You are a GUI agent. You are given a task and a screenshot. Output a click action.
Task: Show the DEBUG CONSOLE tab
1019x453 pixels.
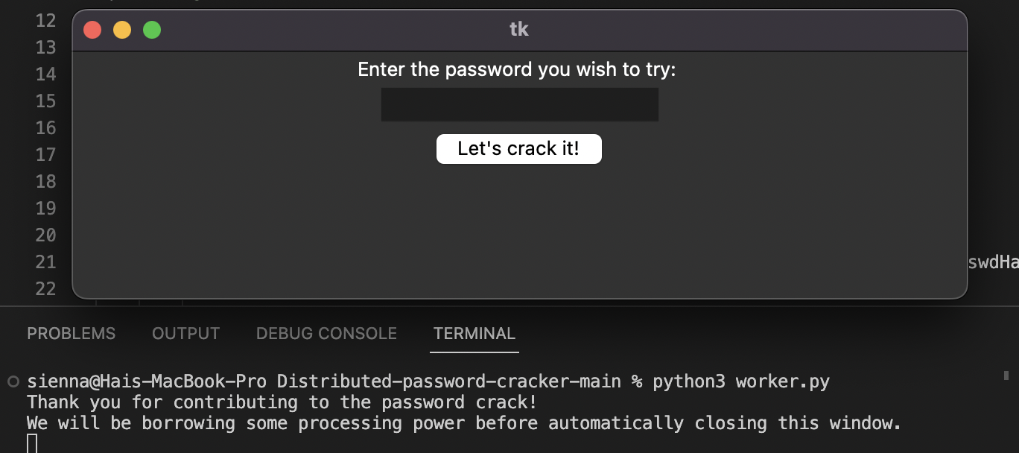tap(326, 334)
